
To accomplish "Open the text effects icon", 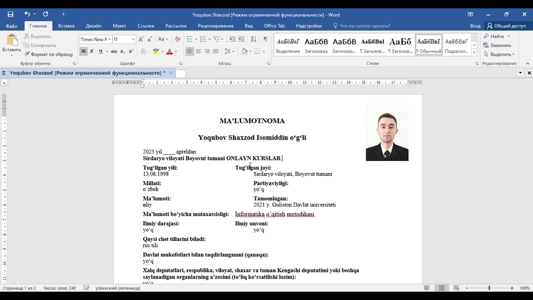I will pos(144,51).
